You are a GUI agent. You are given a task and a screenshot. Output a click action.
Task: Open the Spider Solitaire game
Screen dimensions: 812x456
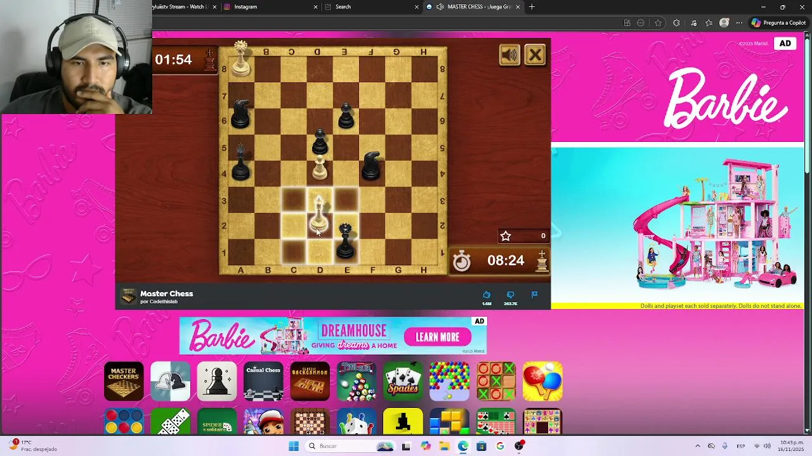[217, 422]
